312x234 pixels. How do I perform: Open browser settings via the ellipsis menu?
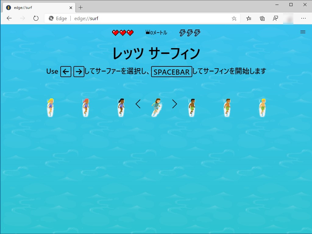coord(304,18)
